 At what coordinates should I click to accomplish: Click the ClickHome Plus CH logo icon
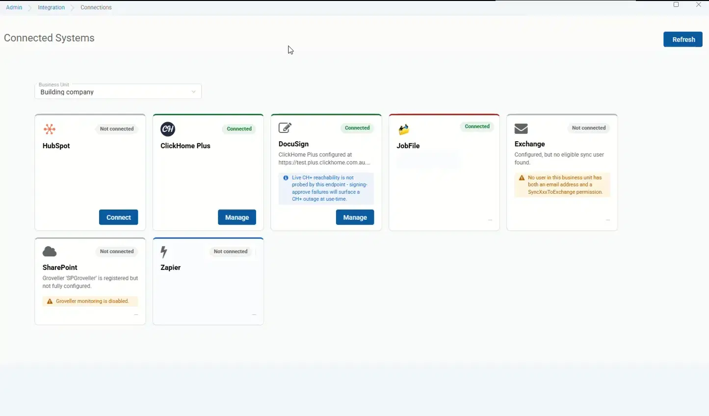pos(168,129)
